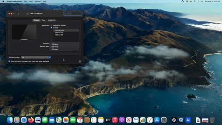This screenshot has width=222, height=125.
Task: Switch to the Display tab
Action: [x=36, y=20]
